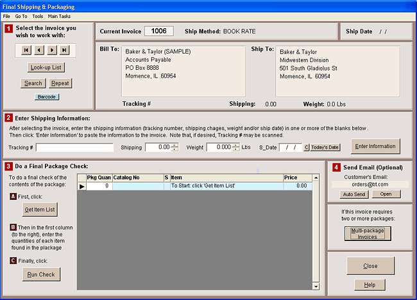Click Auto Send email button
Screen dimensions: 417x300
(353, 194)
